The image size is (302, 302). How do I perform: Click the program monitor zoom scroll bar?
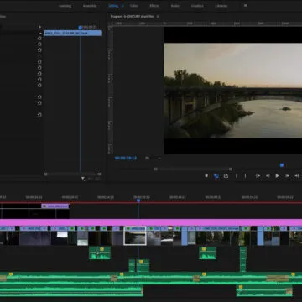(193, 169)
